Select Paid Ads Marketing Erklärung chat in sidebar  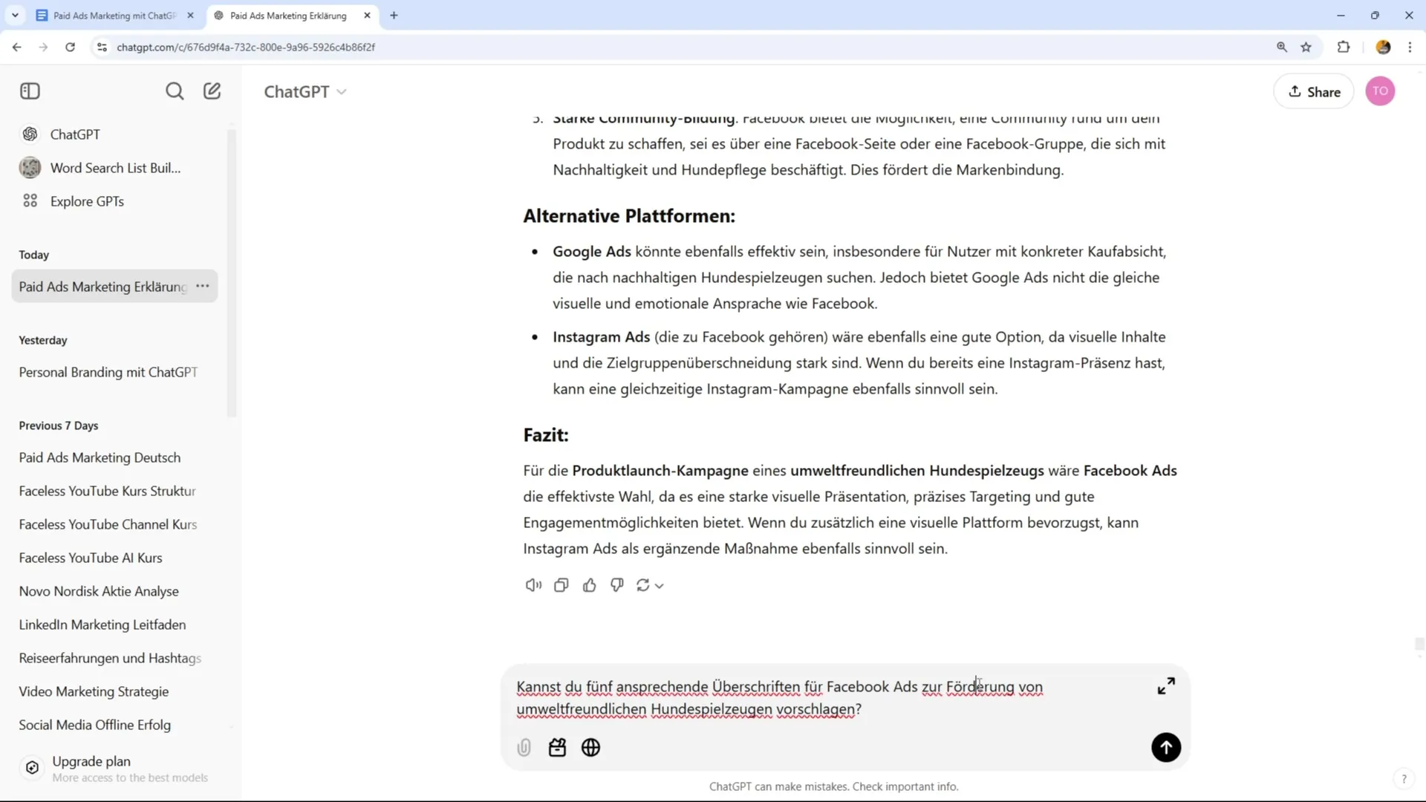[x=103, y=287]
